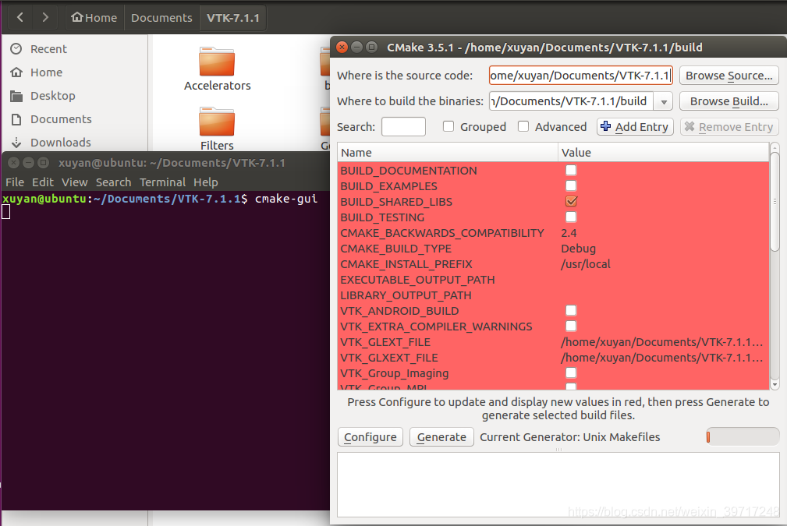
Task: Open Downloads in file manager sidebar
Action: pyautogui.click(x=60, y=143)
